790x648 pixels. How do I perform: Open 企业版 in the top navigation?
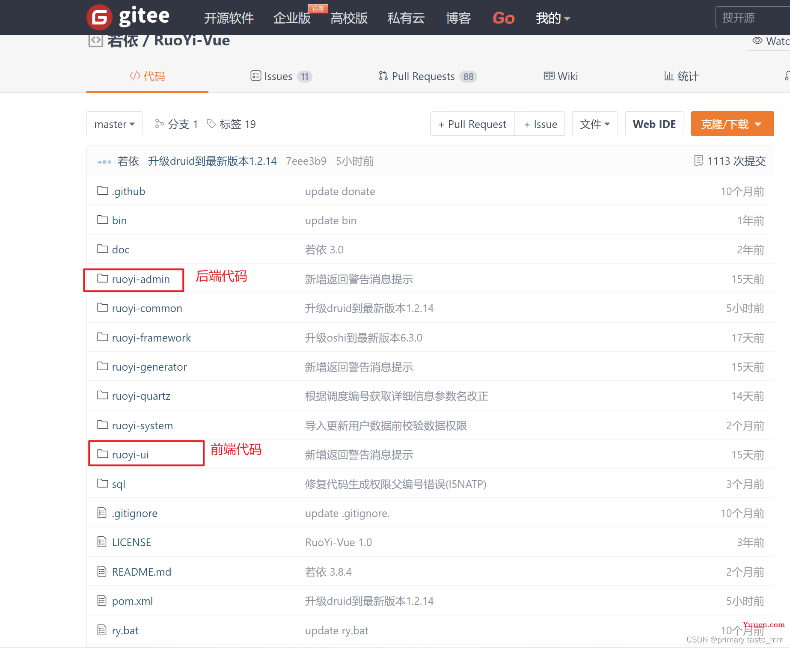click(292, 18)
